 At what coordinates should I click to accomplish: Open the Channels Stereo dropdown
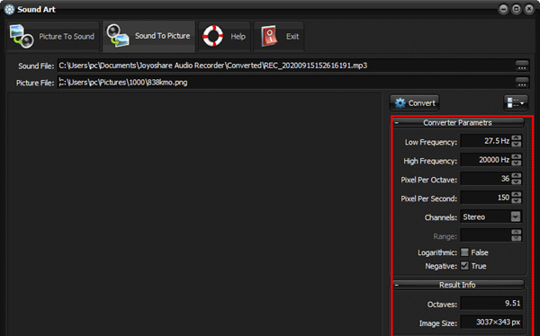point(516,217)
